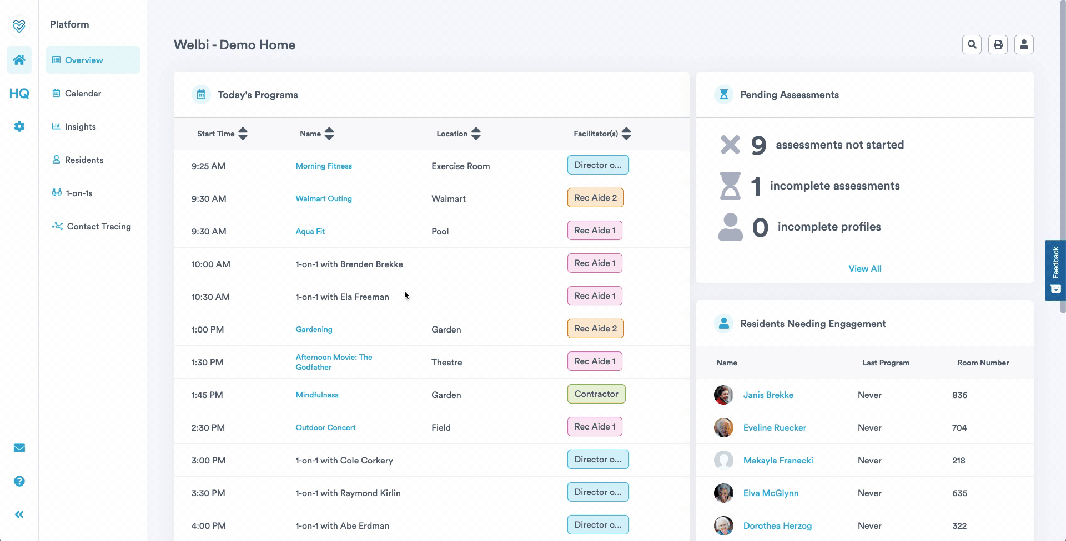1066x541 pixels.
Task: Collapse sidebar with double chevron icon
Action: pos(19,514)
